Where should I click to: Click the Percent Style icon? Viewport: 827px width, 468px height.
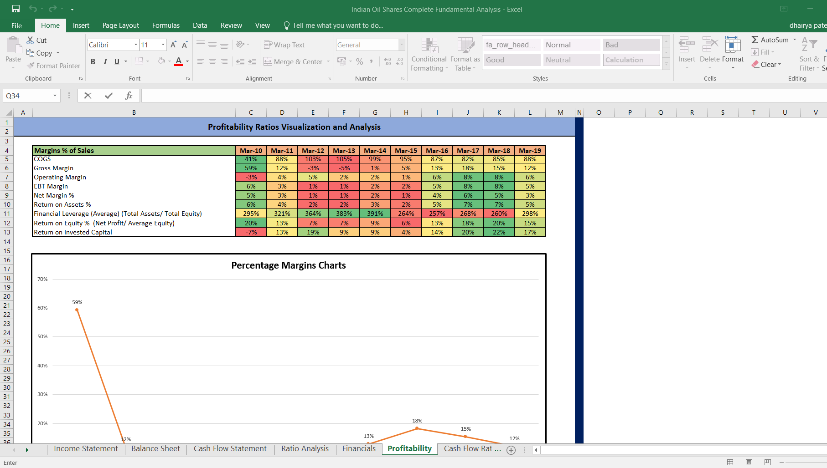coord(360,61)
